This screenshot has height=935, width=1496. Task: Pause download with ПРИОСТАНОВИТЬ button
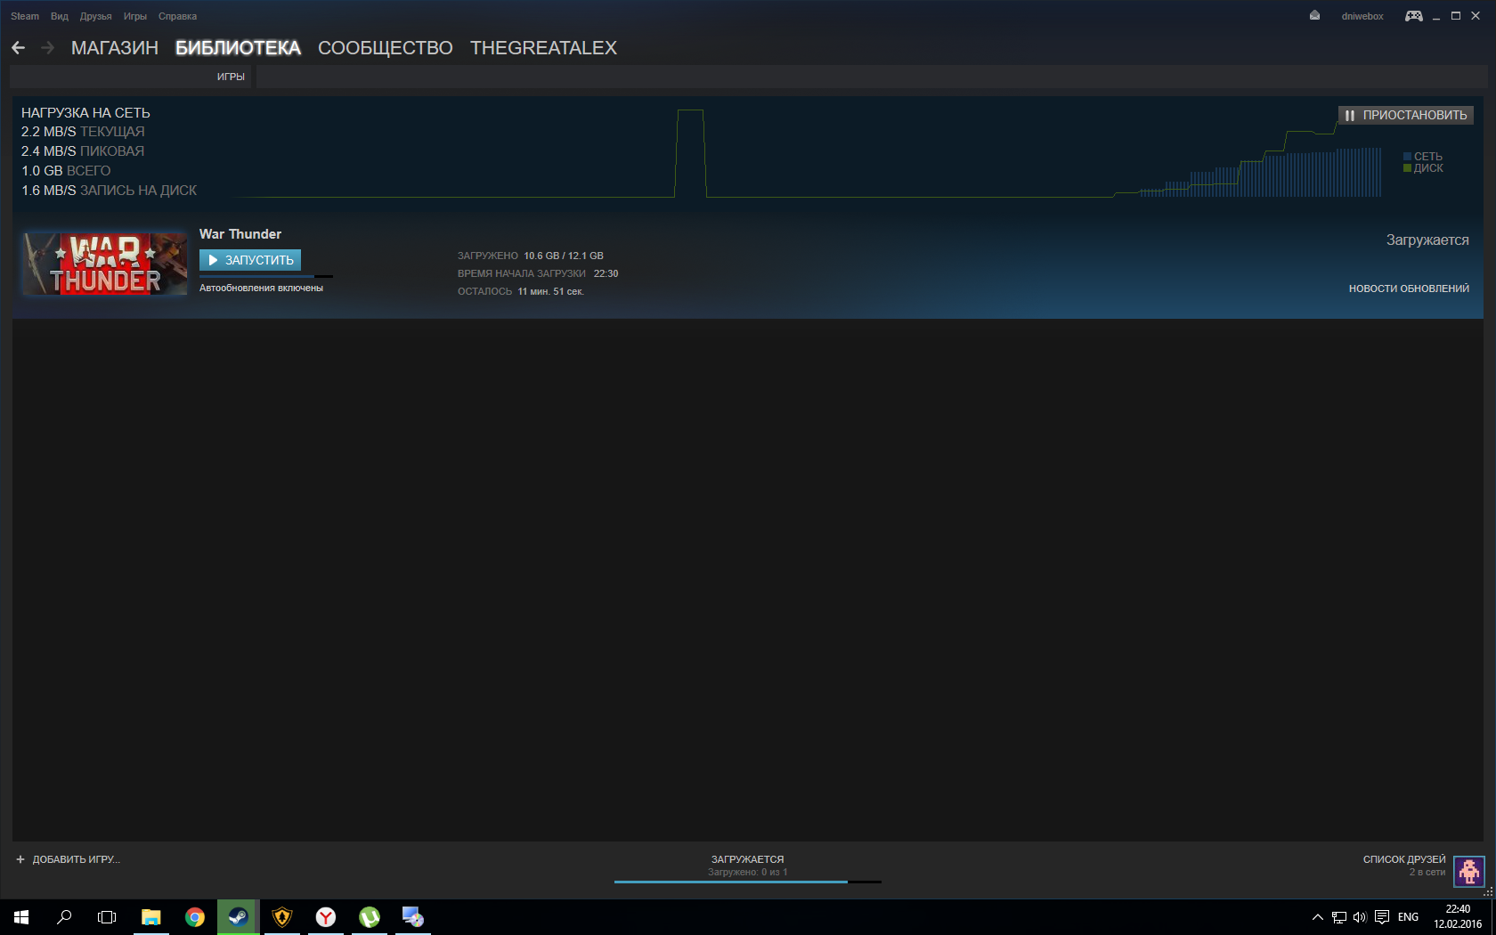(x=1406, y=115)
